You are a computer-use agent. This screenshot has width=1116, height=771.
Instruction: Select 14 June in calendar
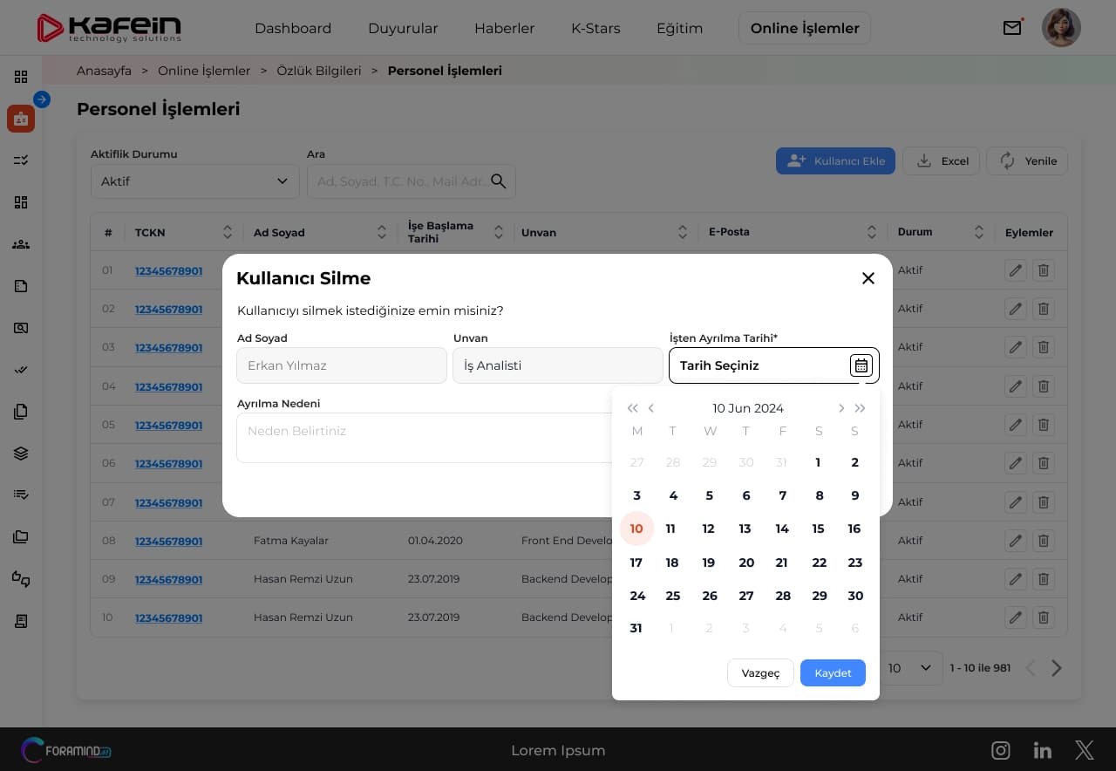click(782, 529)
